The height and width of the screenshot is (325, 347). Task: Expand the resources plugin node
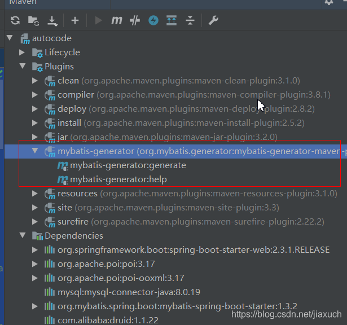pyautogui.click(x=35, y=194)
